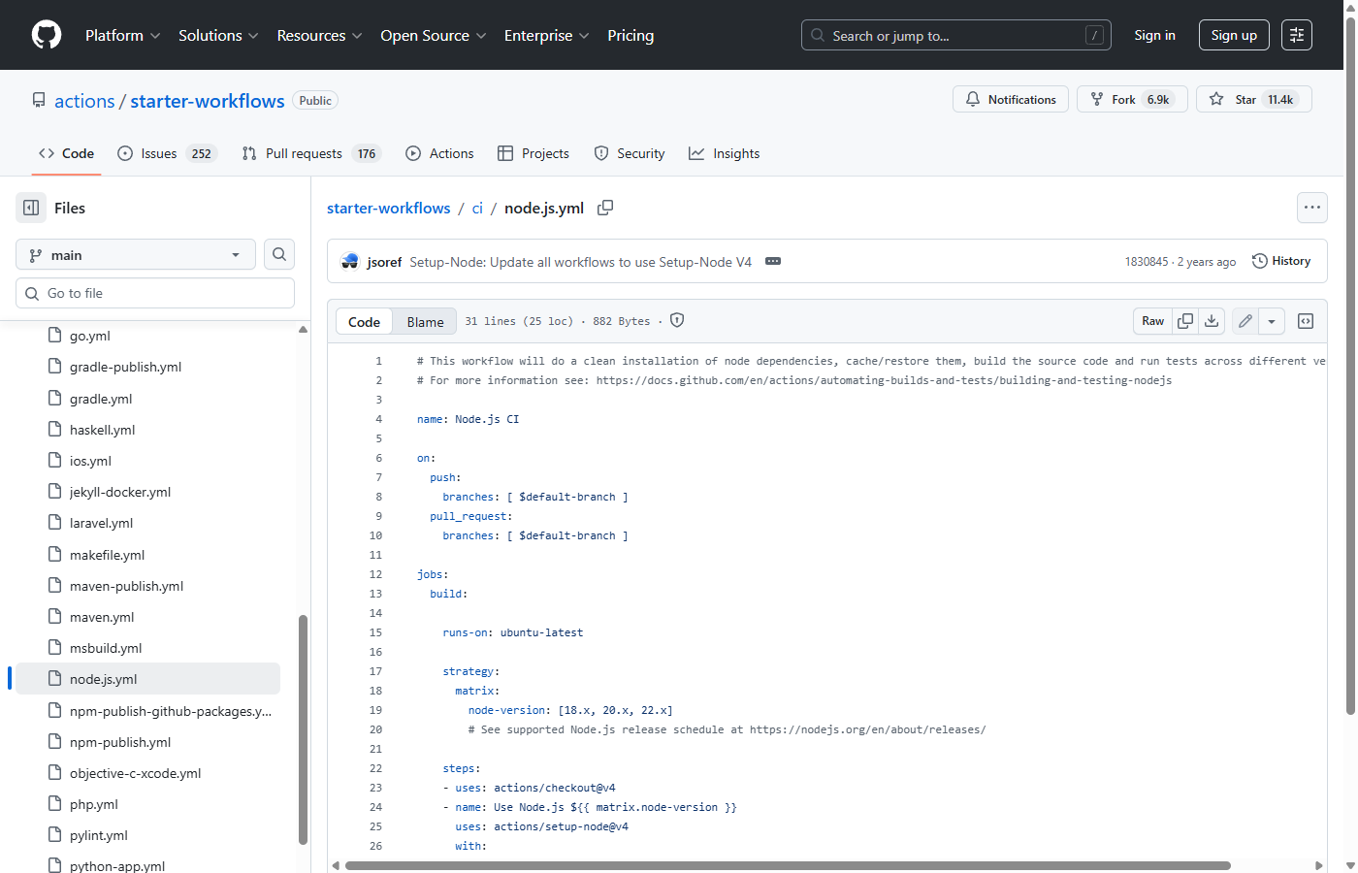
Task: Click the GitHub logo icon
Action: point(46,35)
